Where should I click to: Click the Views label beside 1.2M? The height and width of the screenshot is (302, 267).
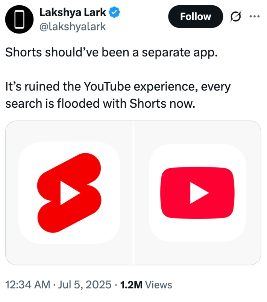(158, 285)
